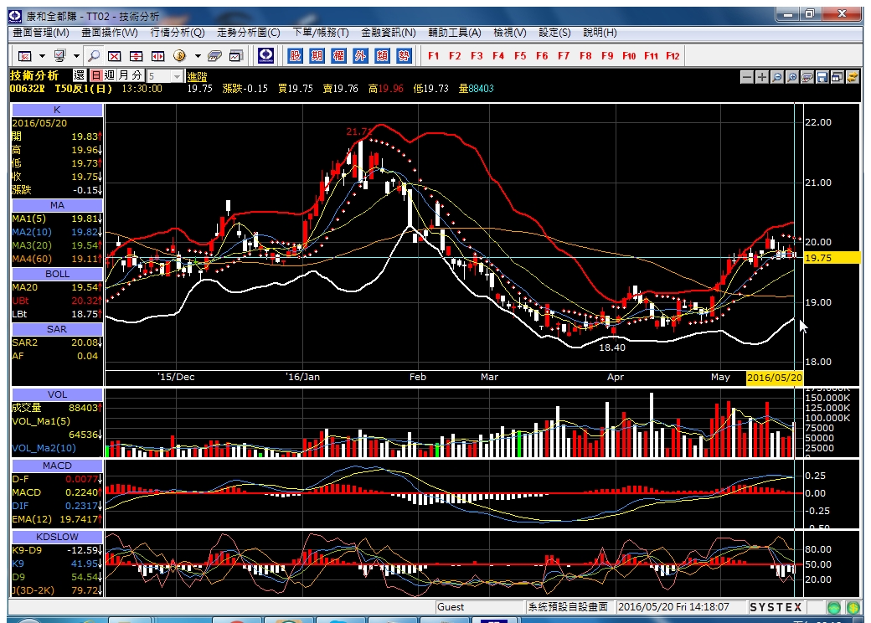Click the 00632R stock code text

tap(27, 88)
